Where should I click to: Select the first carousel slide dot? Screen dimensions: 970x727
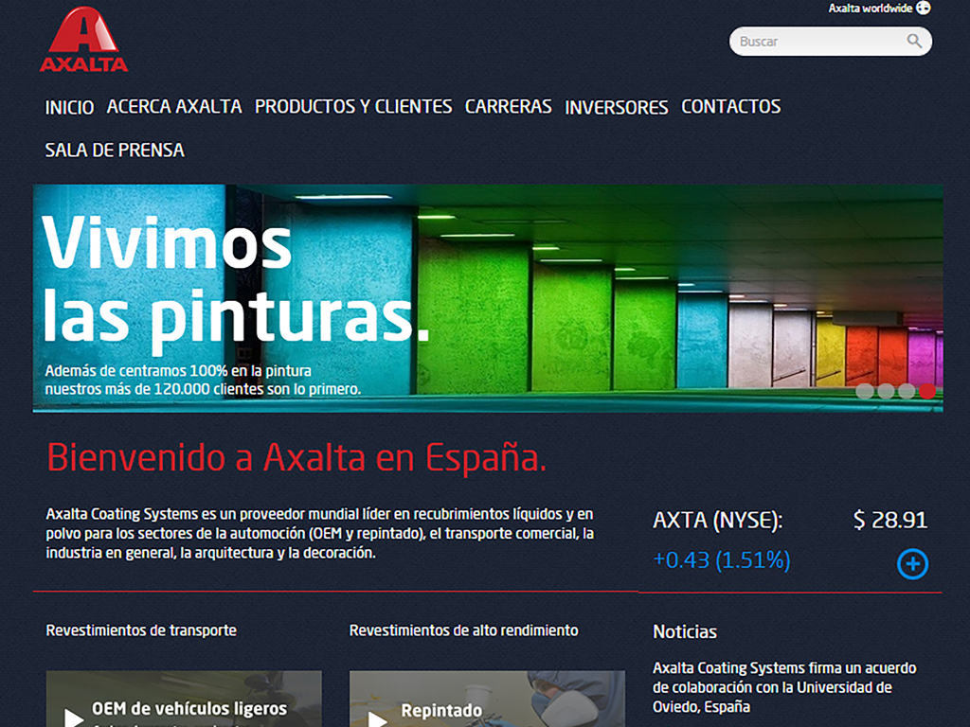tap(865, 391)
